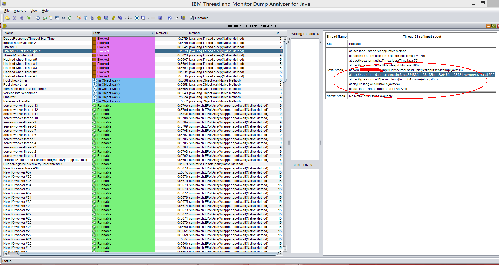The image size is (499, 265).
Task: Click the double purple X close-all icon
Action: tap(22, 18)
